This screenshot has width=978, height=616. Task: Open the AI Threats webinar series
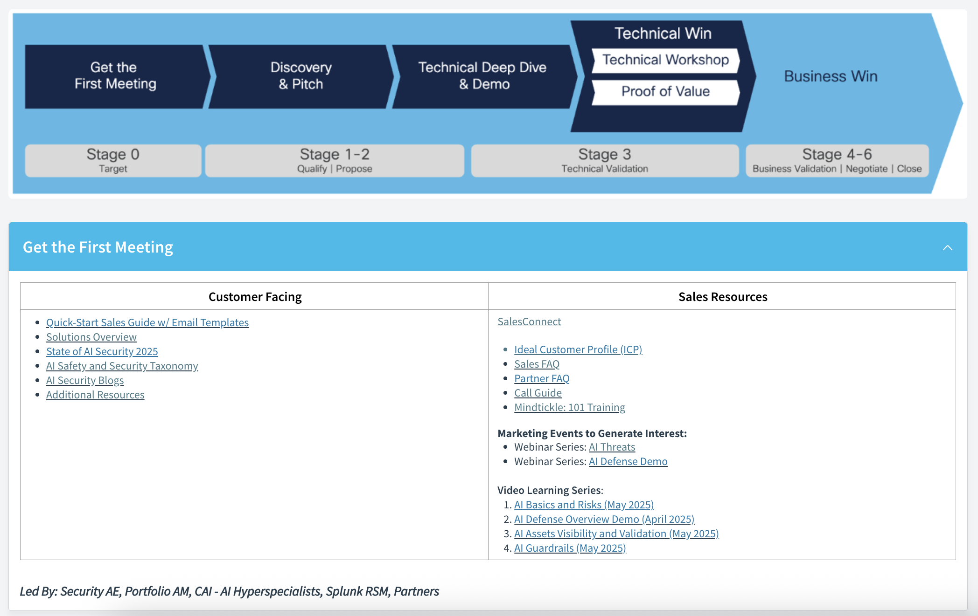[612, 447]
